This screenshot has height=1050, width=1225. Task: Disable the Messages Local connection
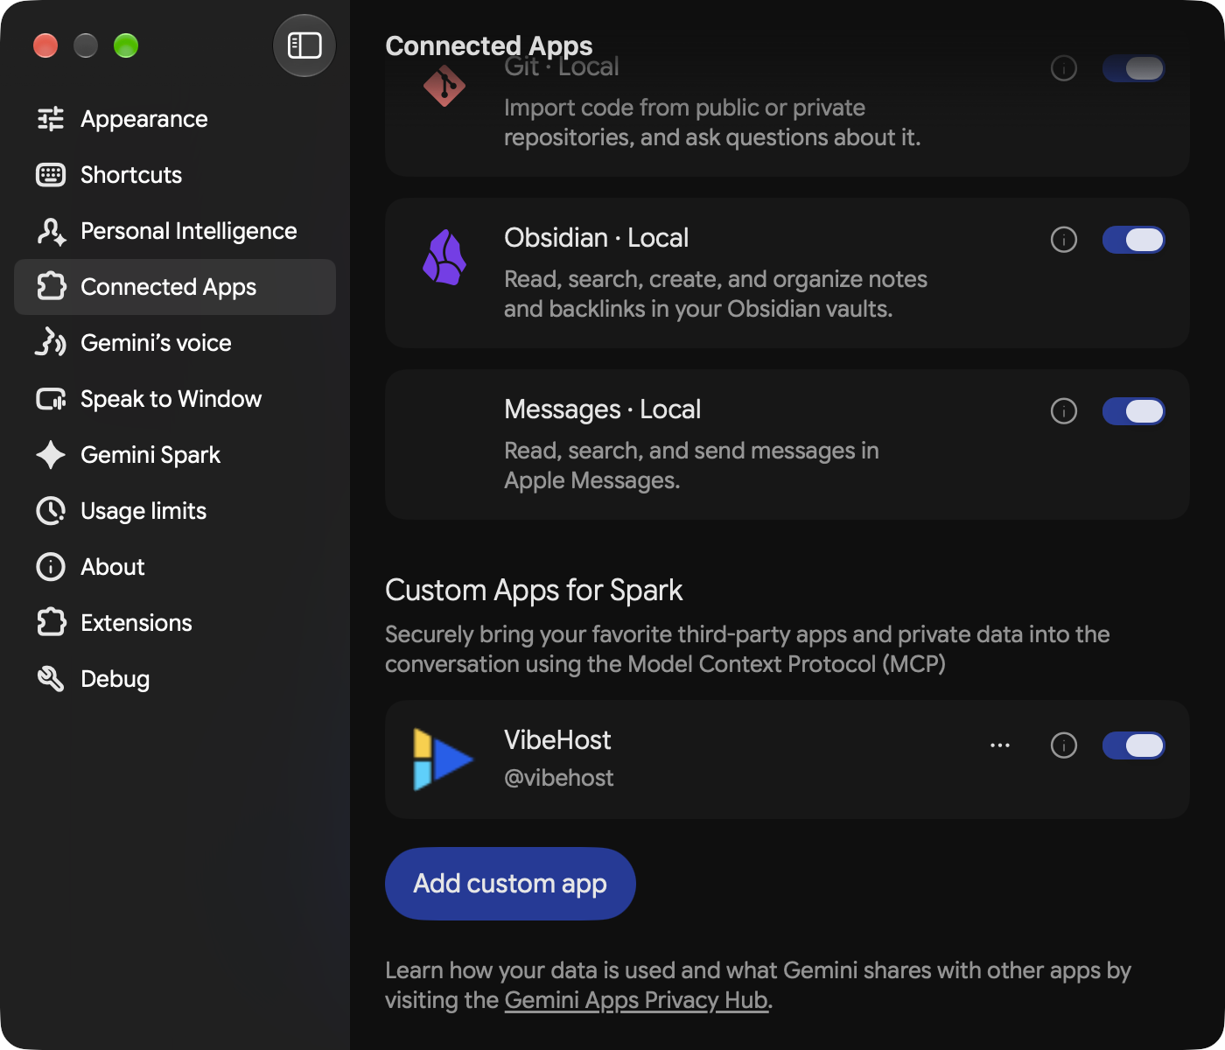pos(1134,411)
